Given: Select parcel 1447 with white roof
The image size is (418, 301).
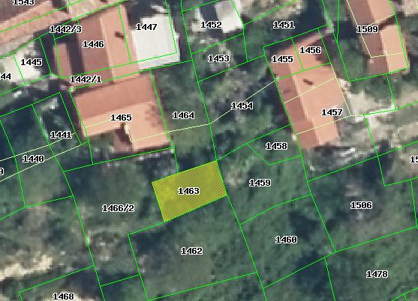Looking at the screenshot, I should 146,27.
